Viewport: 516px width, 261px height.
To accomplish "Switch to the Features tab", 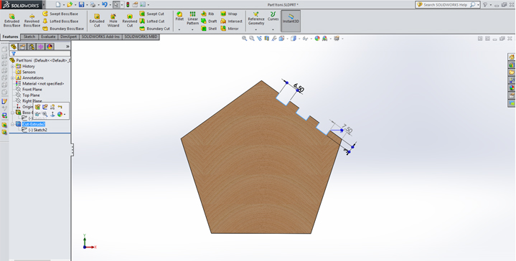I will click(x=10, y=37).
